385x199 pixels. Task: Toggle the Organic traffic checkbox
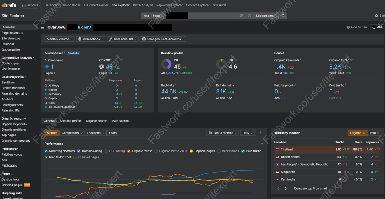coord(129,151)
